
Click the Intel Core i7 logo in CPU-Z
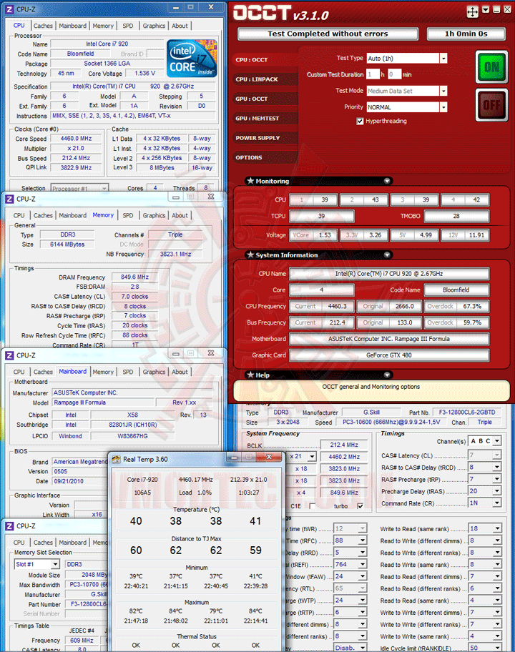[192, 59]
